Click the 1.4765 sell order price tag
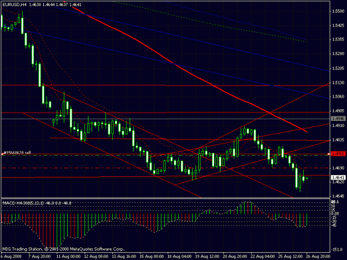Image resolution: width=347 pixels, height=260 pixels. tap(338, 154)
